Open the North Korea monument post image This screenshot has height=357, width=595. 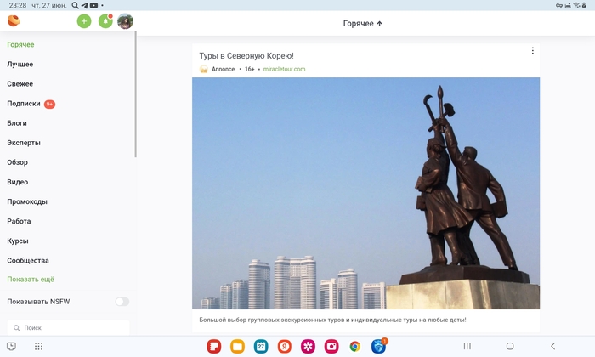pos(365,194)
